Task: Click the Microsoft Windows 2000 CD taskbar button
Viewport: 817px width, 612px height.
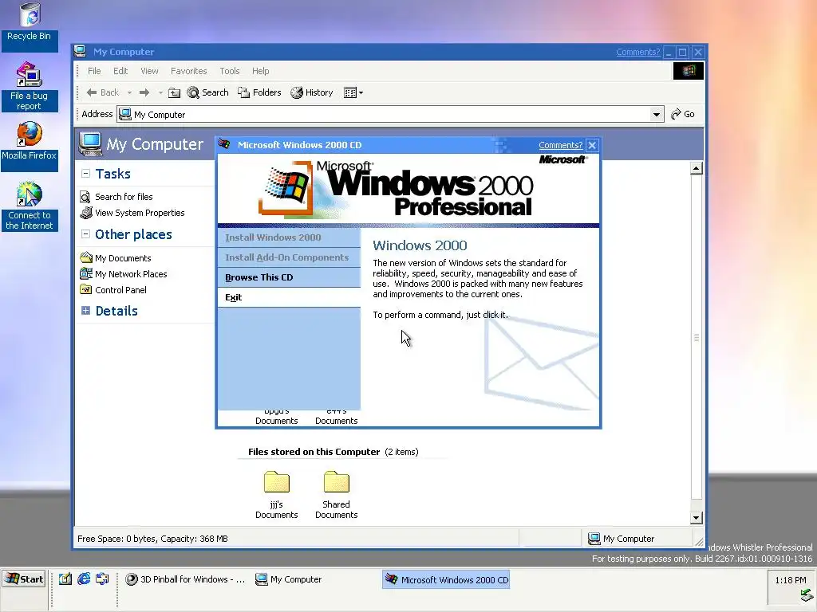Action: click(446, 580)
